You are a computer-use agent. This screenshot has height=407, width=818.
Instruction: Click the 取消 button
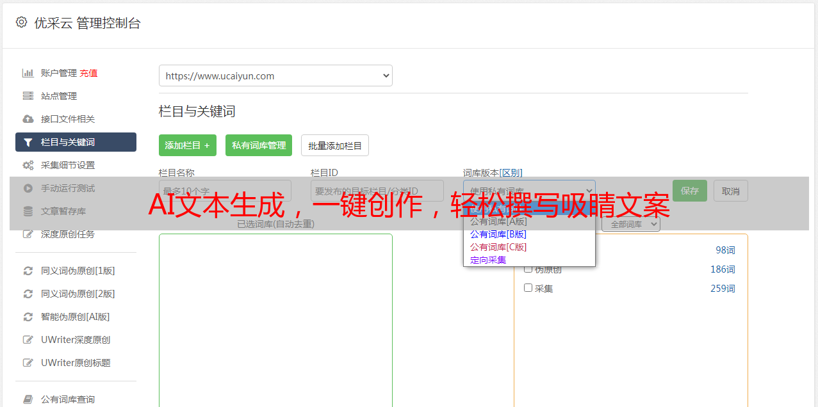click(731, 191)
